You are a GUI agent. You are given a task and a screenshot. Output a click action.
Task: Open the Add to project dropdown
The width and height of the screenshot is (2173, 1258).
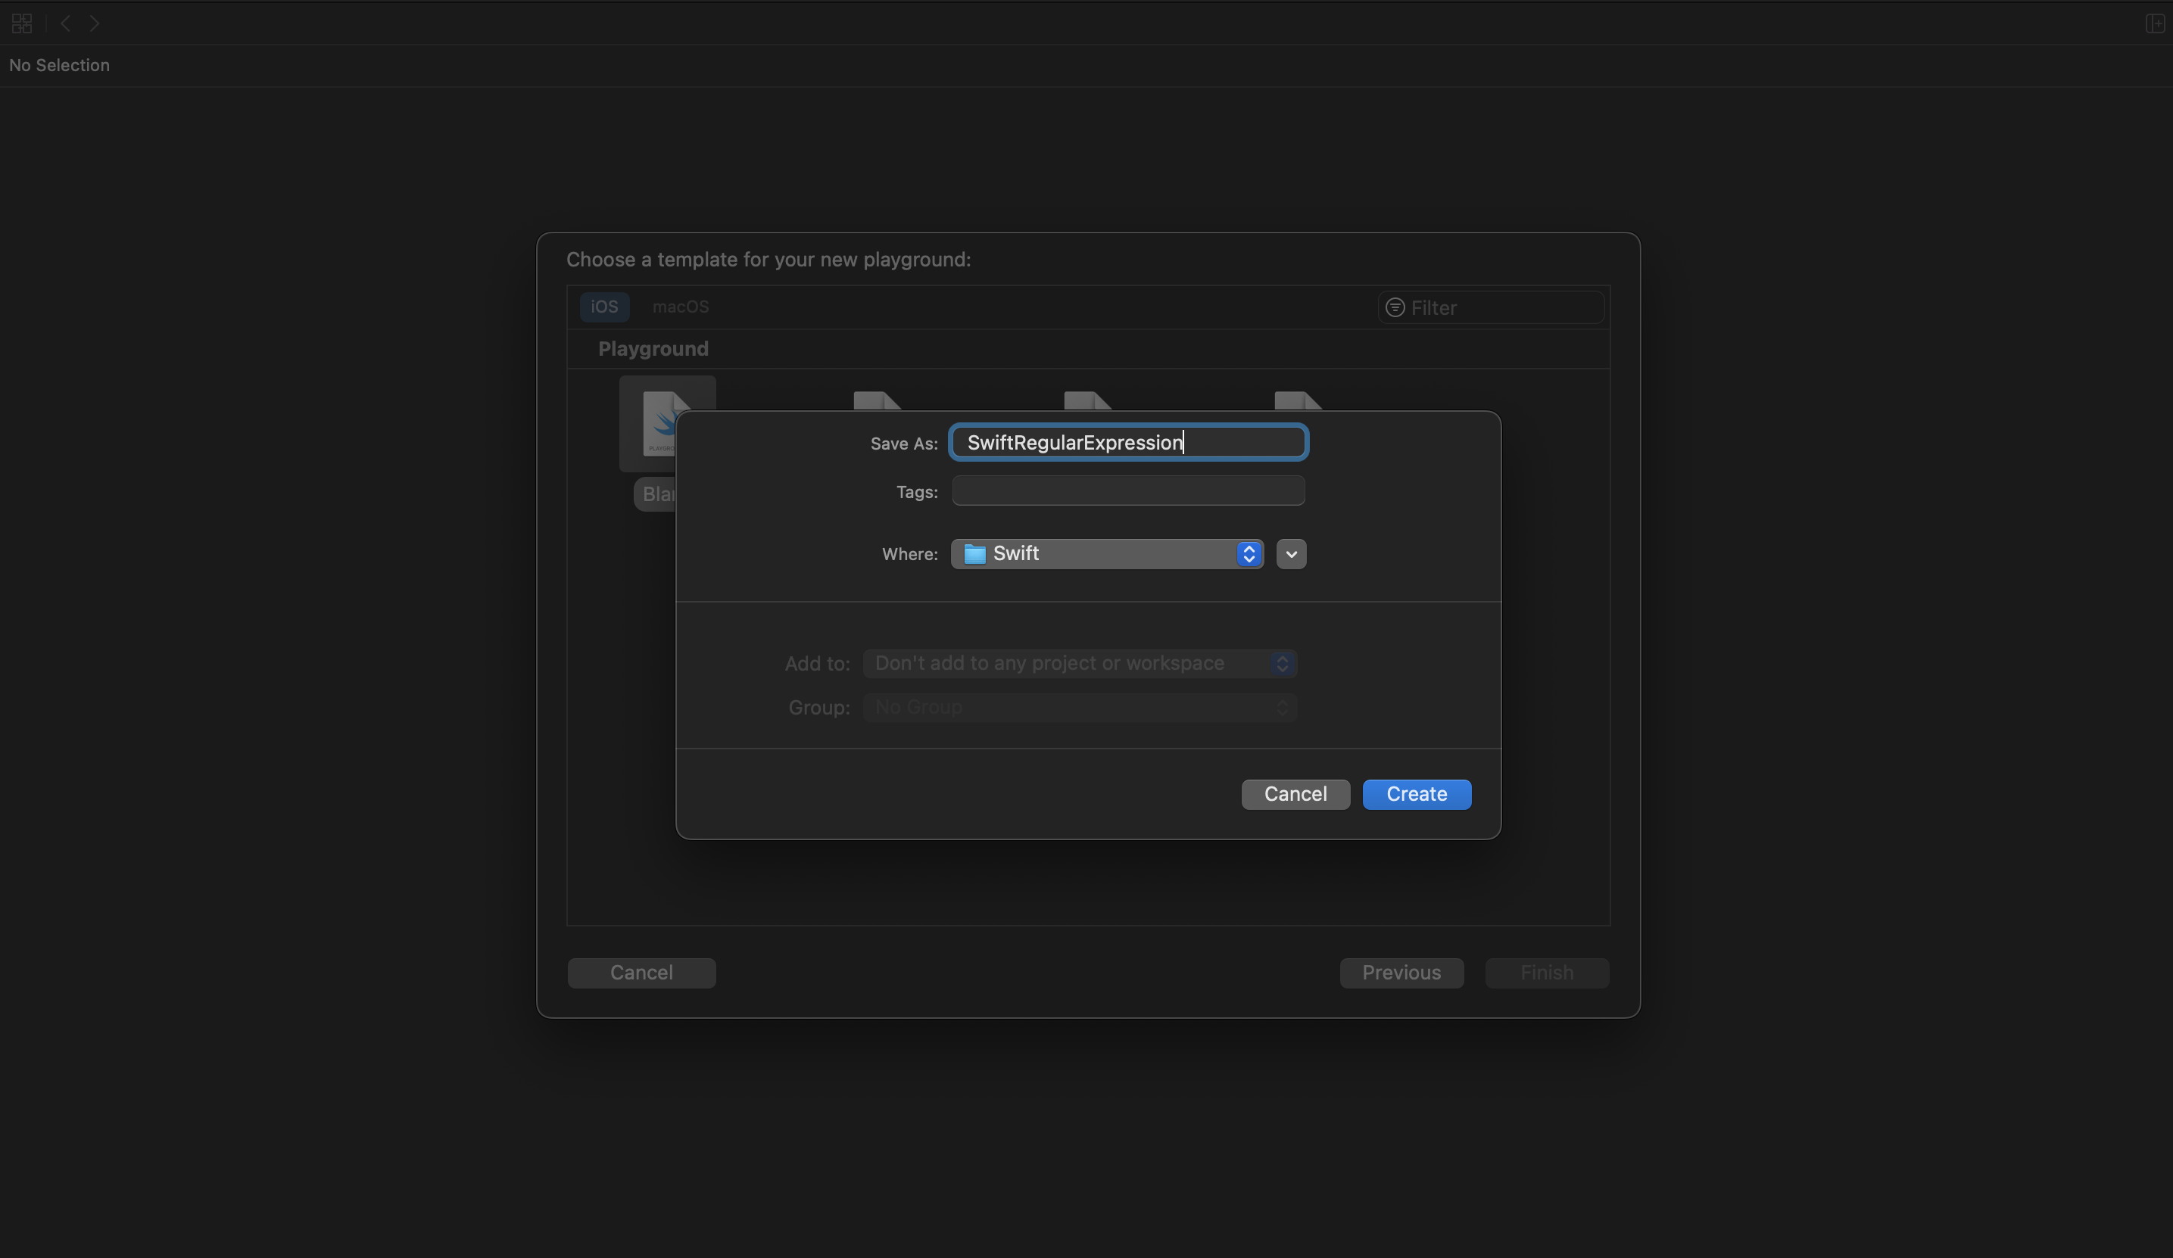[1080, 663]
